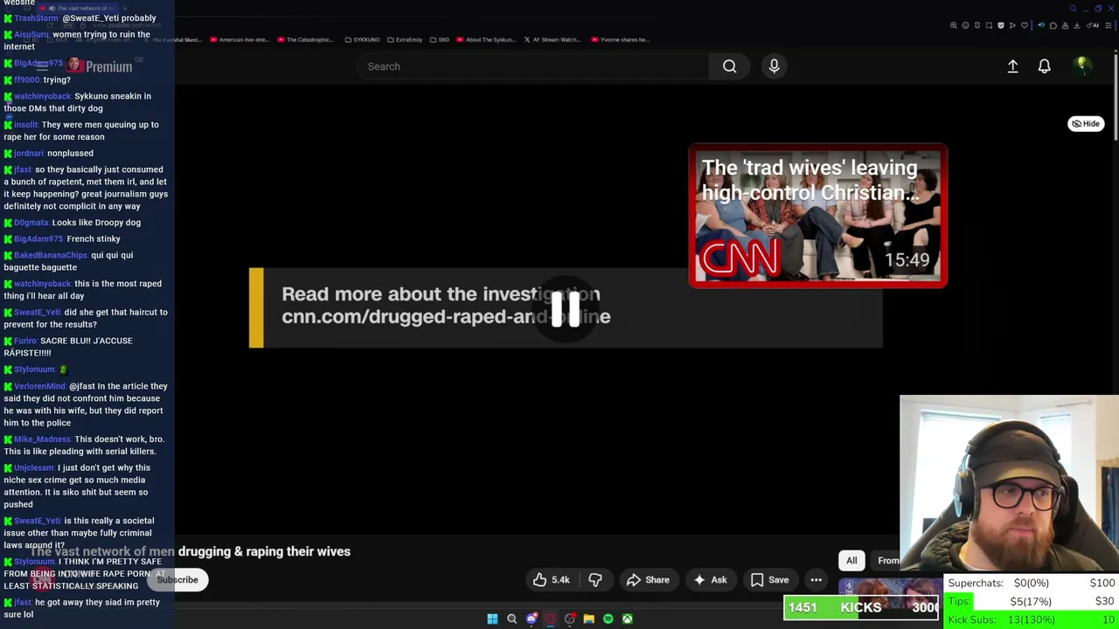1119x629 pixels.
Task: Start voice search with the microphone icon
Action: click(774, 66)
